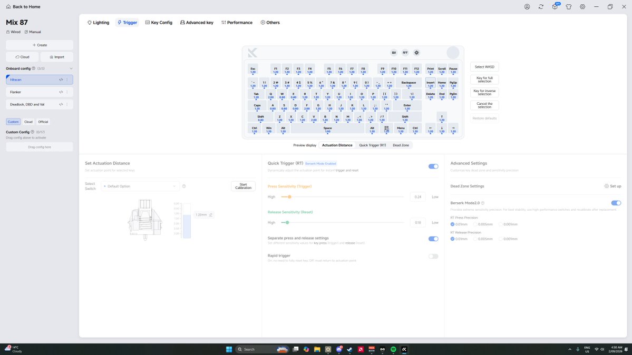Show Quick Trigger (RT) preview display

click(373, 145)
